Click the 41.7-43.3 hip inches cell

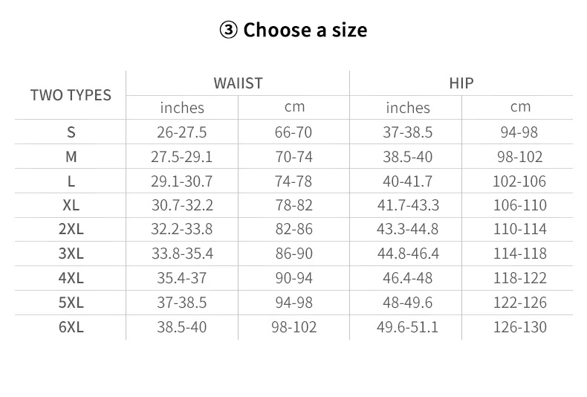pos(408,205)
